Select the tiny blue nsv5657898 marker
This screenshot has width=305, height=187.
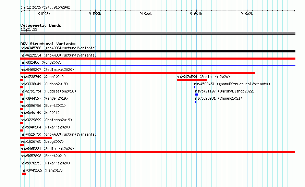[x=21, y=159]
